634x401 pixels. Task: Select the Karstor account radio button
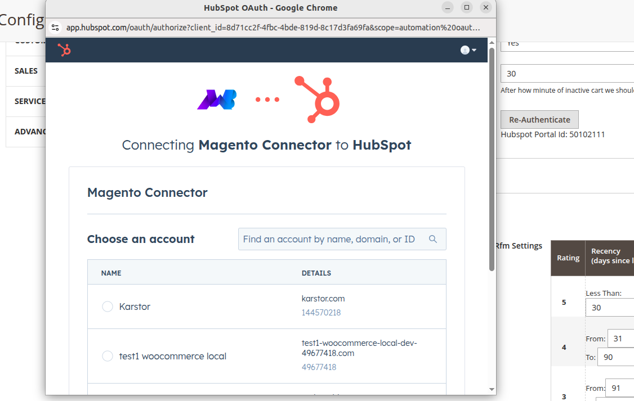coord(108,307)
